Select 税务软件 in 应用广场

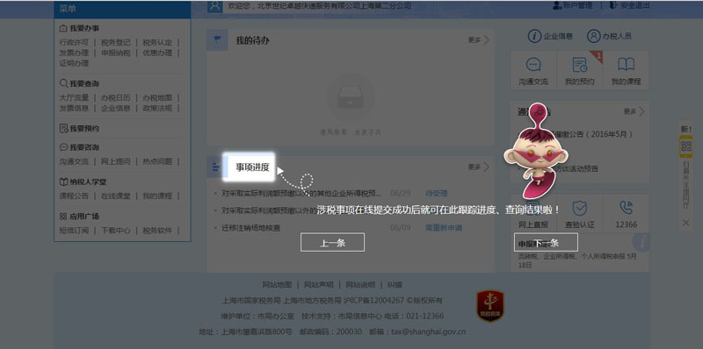pos(157,231)
